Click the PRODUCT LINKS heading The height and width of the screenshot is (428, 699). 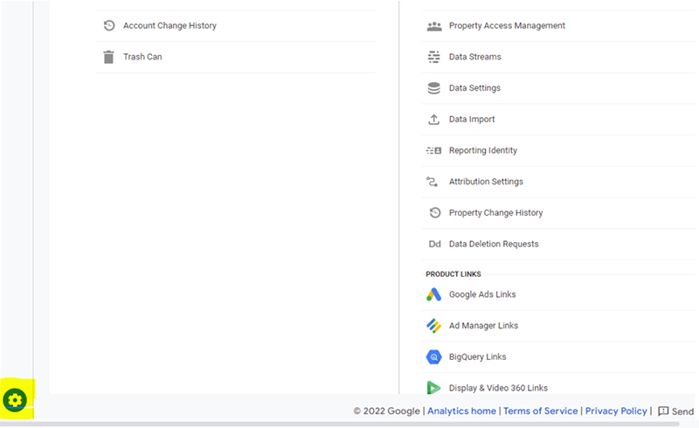pos(453,274)
